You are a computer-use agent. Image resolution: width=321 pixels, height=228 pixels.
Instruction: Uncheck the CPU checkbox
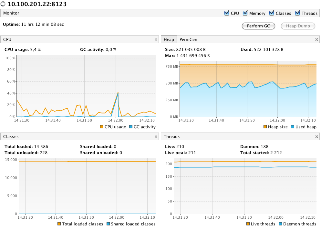point(227,13)
